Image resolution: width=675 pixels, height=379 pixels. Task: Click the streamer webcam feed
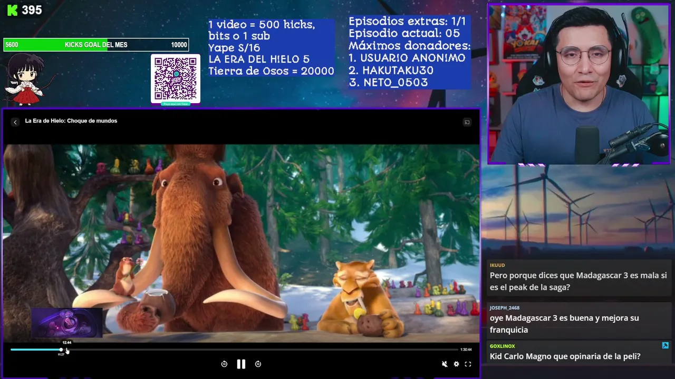click(578, 84)
